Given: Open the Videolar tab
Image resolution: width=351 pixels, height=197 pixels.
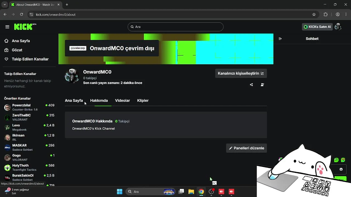Looking at the screenshot, I should 123,100.
